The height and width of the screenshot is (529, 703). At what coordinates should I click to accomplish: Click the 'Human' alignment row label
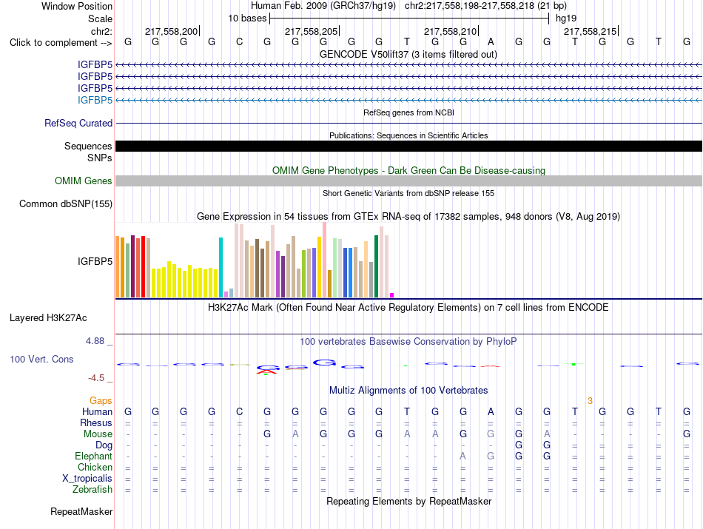point(97,412)
